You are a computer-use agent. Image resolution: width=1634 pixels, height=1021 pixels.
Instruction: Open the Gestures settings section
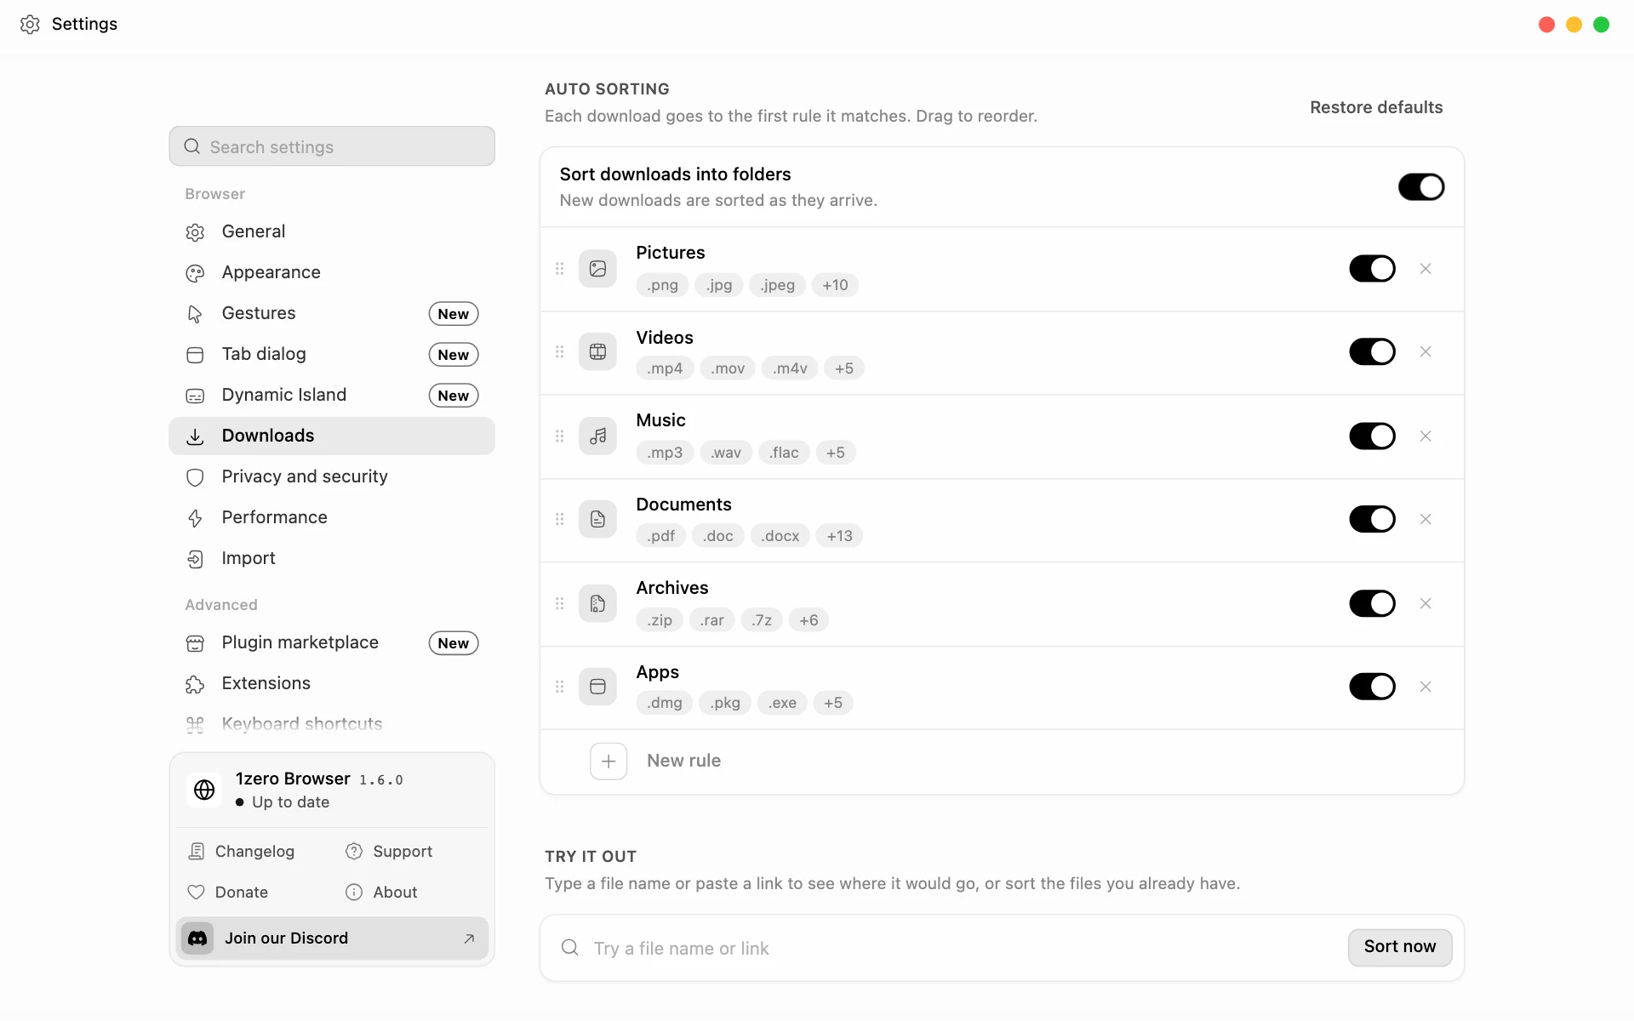pos(332,313)
